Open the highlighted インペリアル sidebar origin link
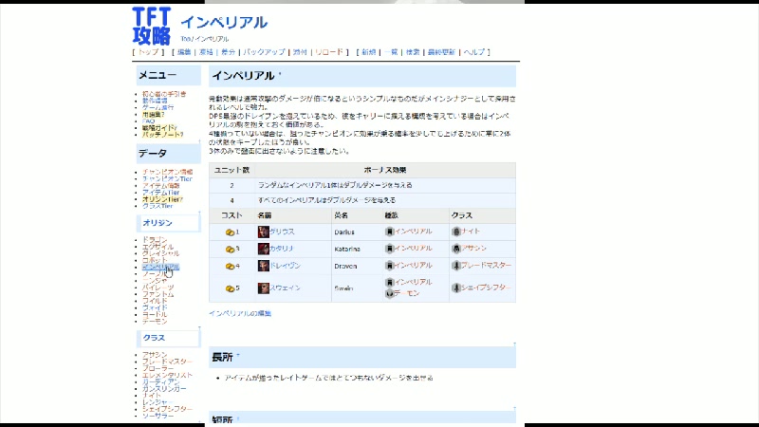The height and width of the screenshot is (427, 759). 160,267
